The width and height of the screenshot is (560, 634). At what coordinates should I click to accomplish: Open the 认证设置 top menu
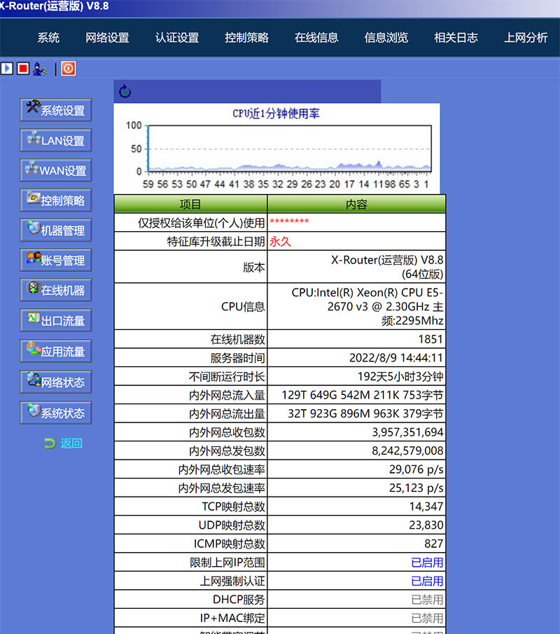tap(177, 38)
